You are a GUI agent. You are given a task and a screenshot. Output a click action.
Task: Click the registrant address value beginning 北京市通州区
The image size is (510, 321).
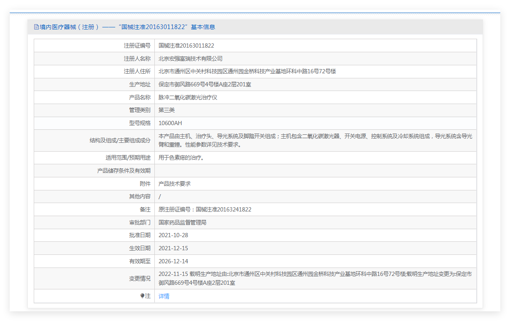247,72
